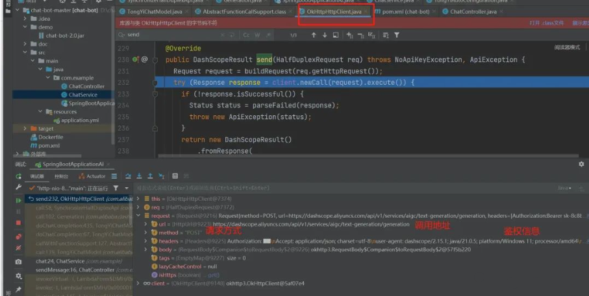Click the debugger layout threads list icon

114,176
